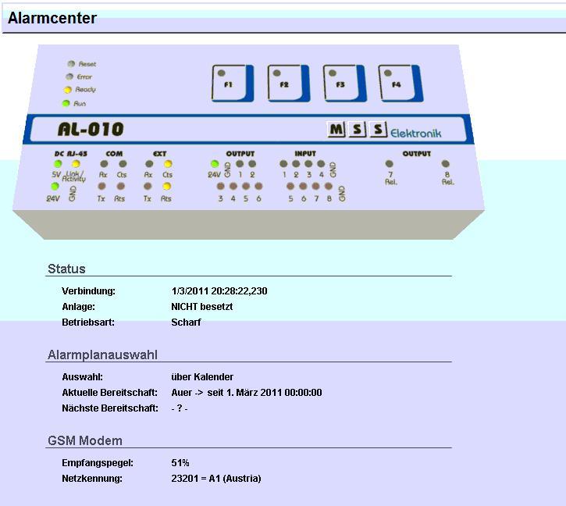Click the yellow Link/Activity LED

click(76, 164)
